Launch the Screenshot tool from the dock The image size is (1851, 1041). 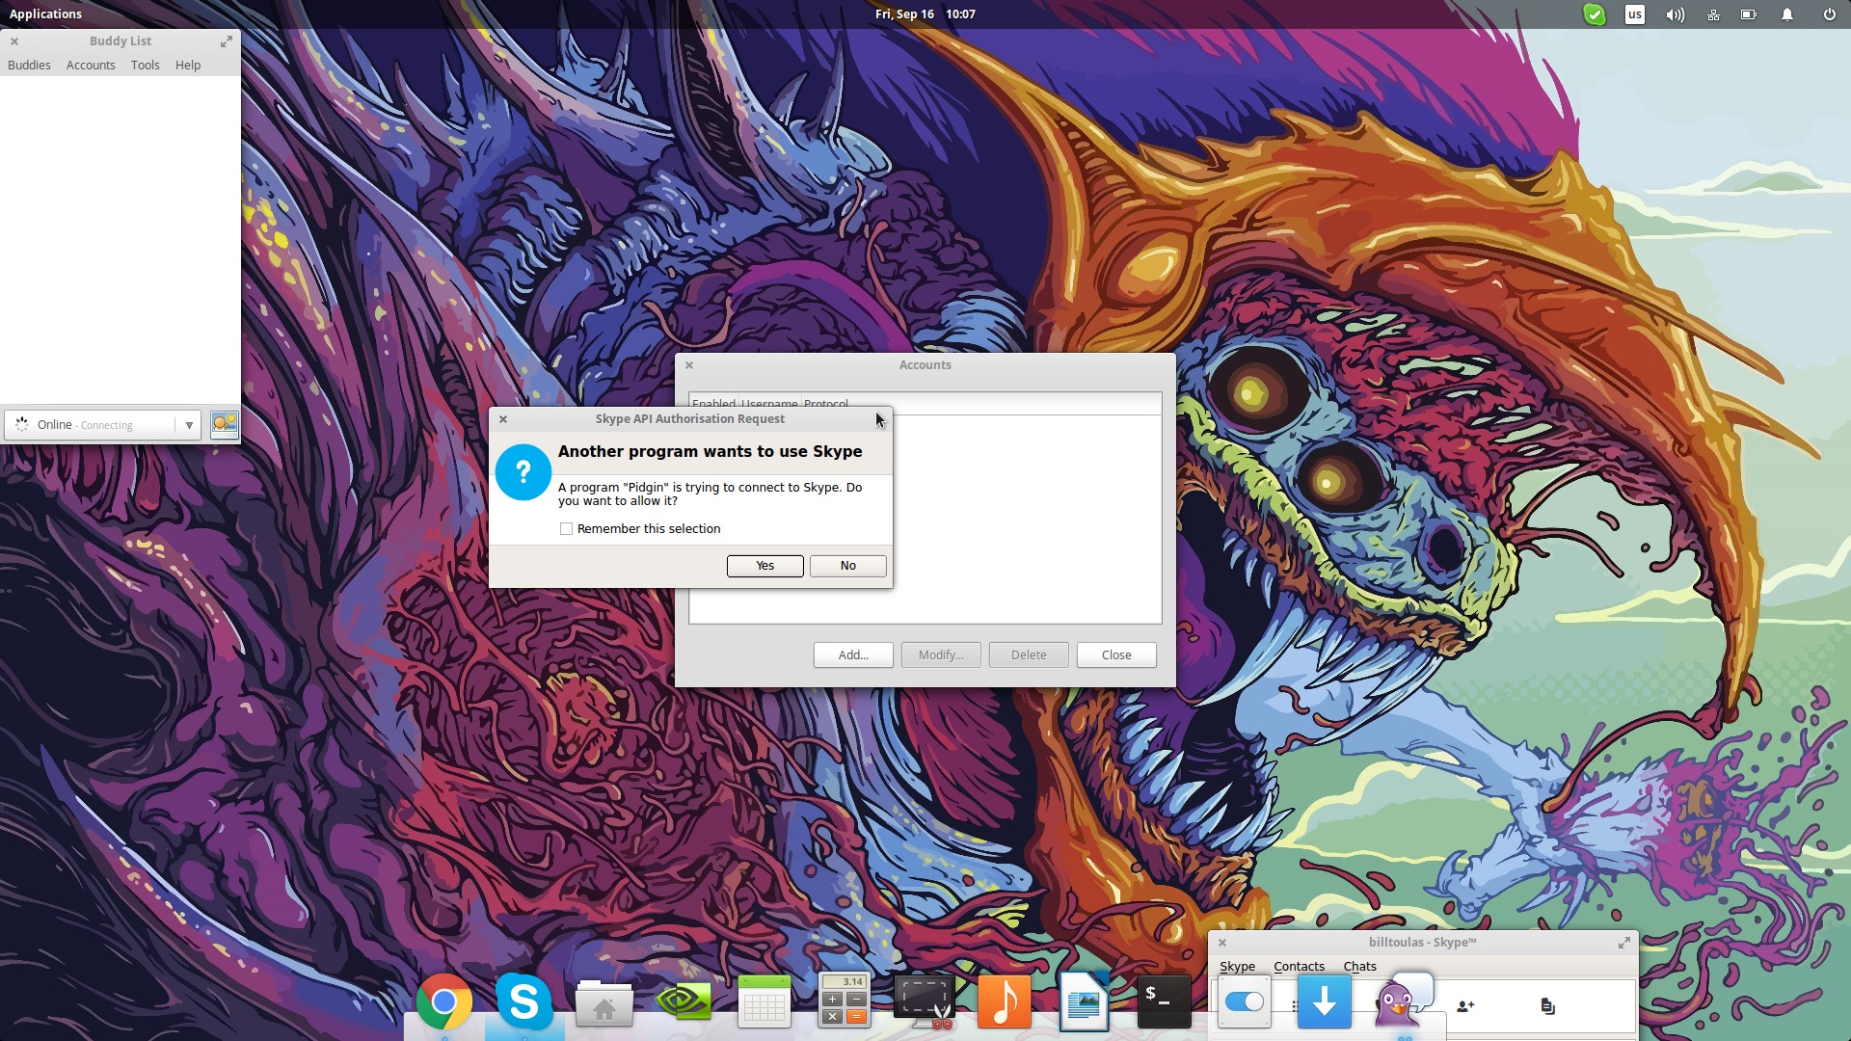(924, 1001)
